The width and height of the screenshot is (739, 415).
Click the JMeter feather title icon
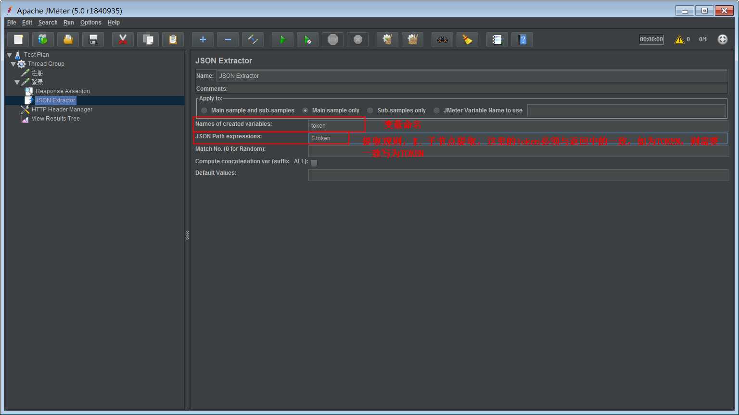tap(9, 11)
